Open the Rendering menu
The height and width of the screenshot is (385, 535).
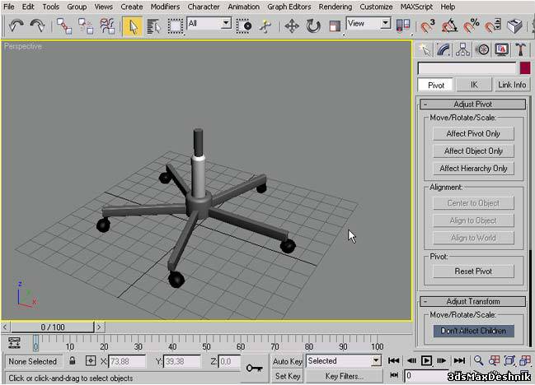[x=335, y=7]
